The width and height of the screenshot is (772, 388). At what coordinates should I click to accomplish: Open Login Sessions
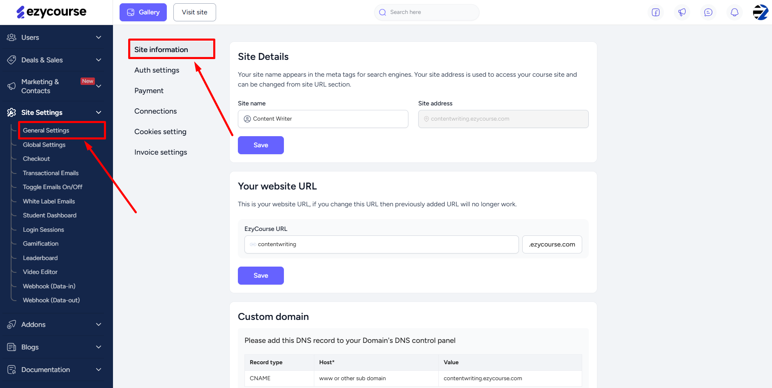44,230
